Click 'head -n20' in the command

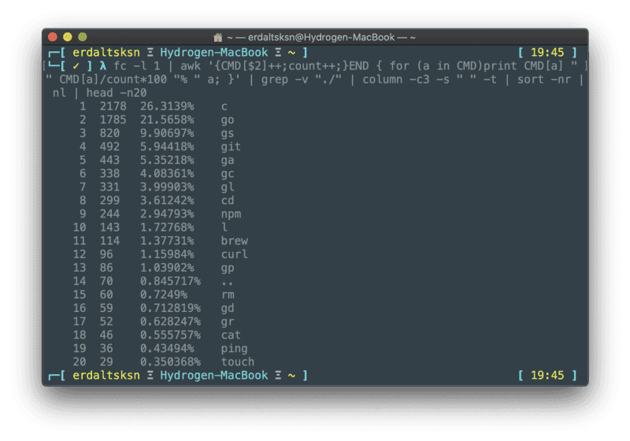[117, 93]
